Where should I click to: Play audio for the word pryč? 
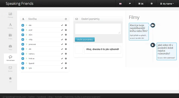click(x=23, y=30)
